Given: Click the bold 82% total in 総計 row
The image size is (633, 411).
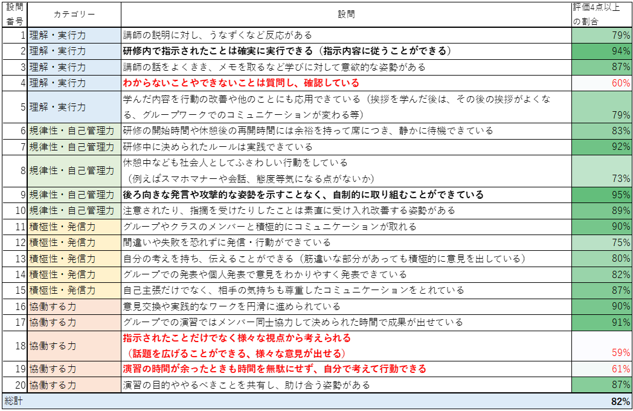Looking at the screenshot, I should pos(620,401).
